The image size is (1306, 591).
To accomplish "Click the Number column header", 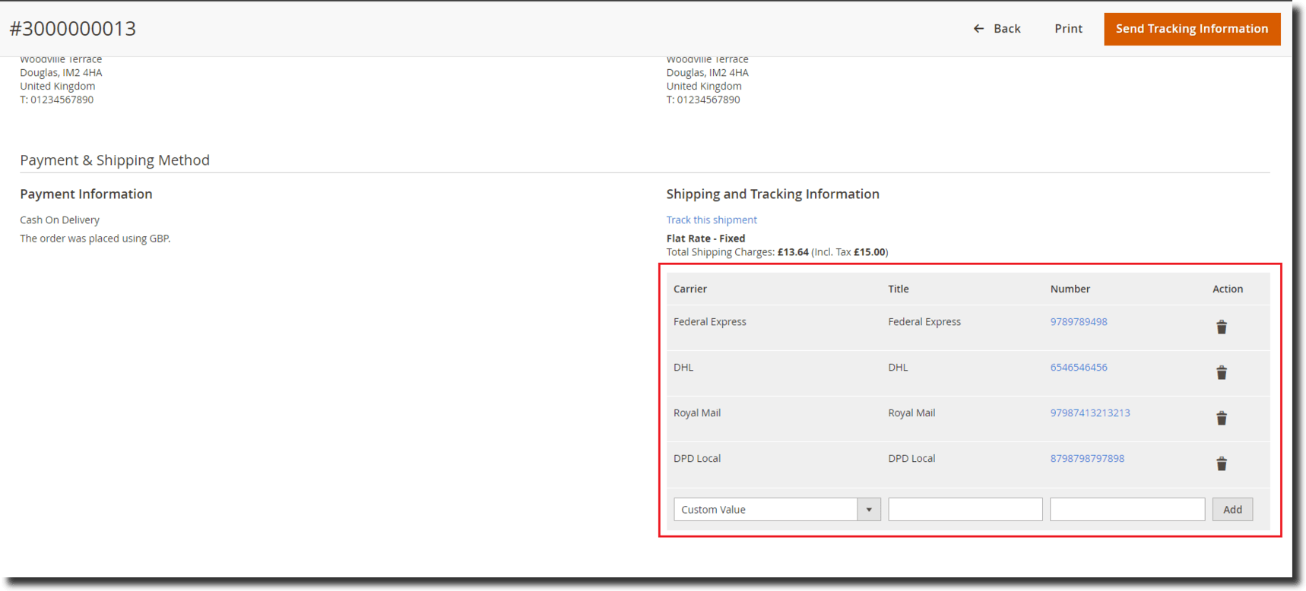I will click(x=1070, y=289).
